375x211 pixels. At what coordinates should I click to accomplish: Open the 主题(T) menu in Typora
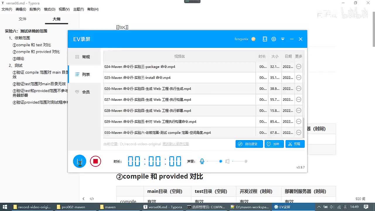click(79, 9)
